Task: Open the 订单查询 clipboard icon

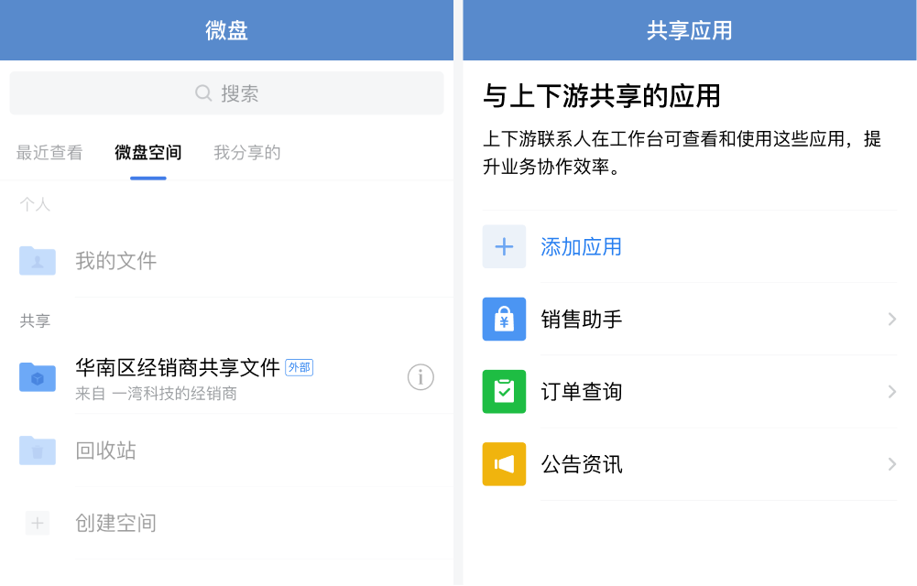Action: click(504, 392)
